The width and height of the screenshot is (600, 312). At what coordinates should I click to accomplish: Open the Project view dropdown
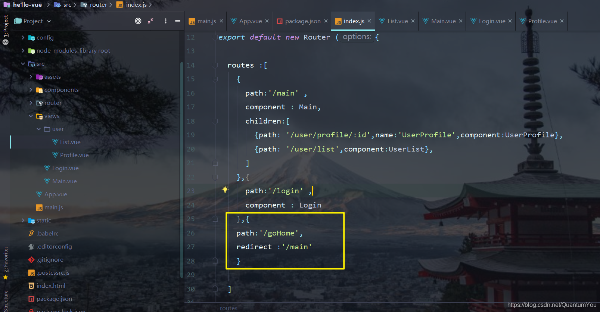[32, 21]
